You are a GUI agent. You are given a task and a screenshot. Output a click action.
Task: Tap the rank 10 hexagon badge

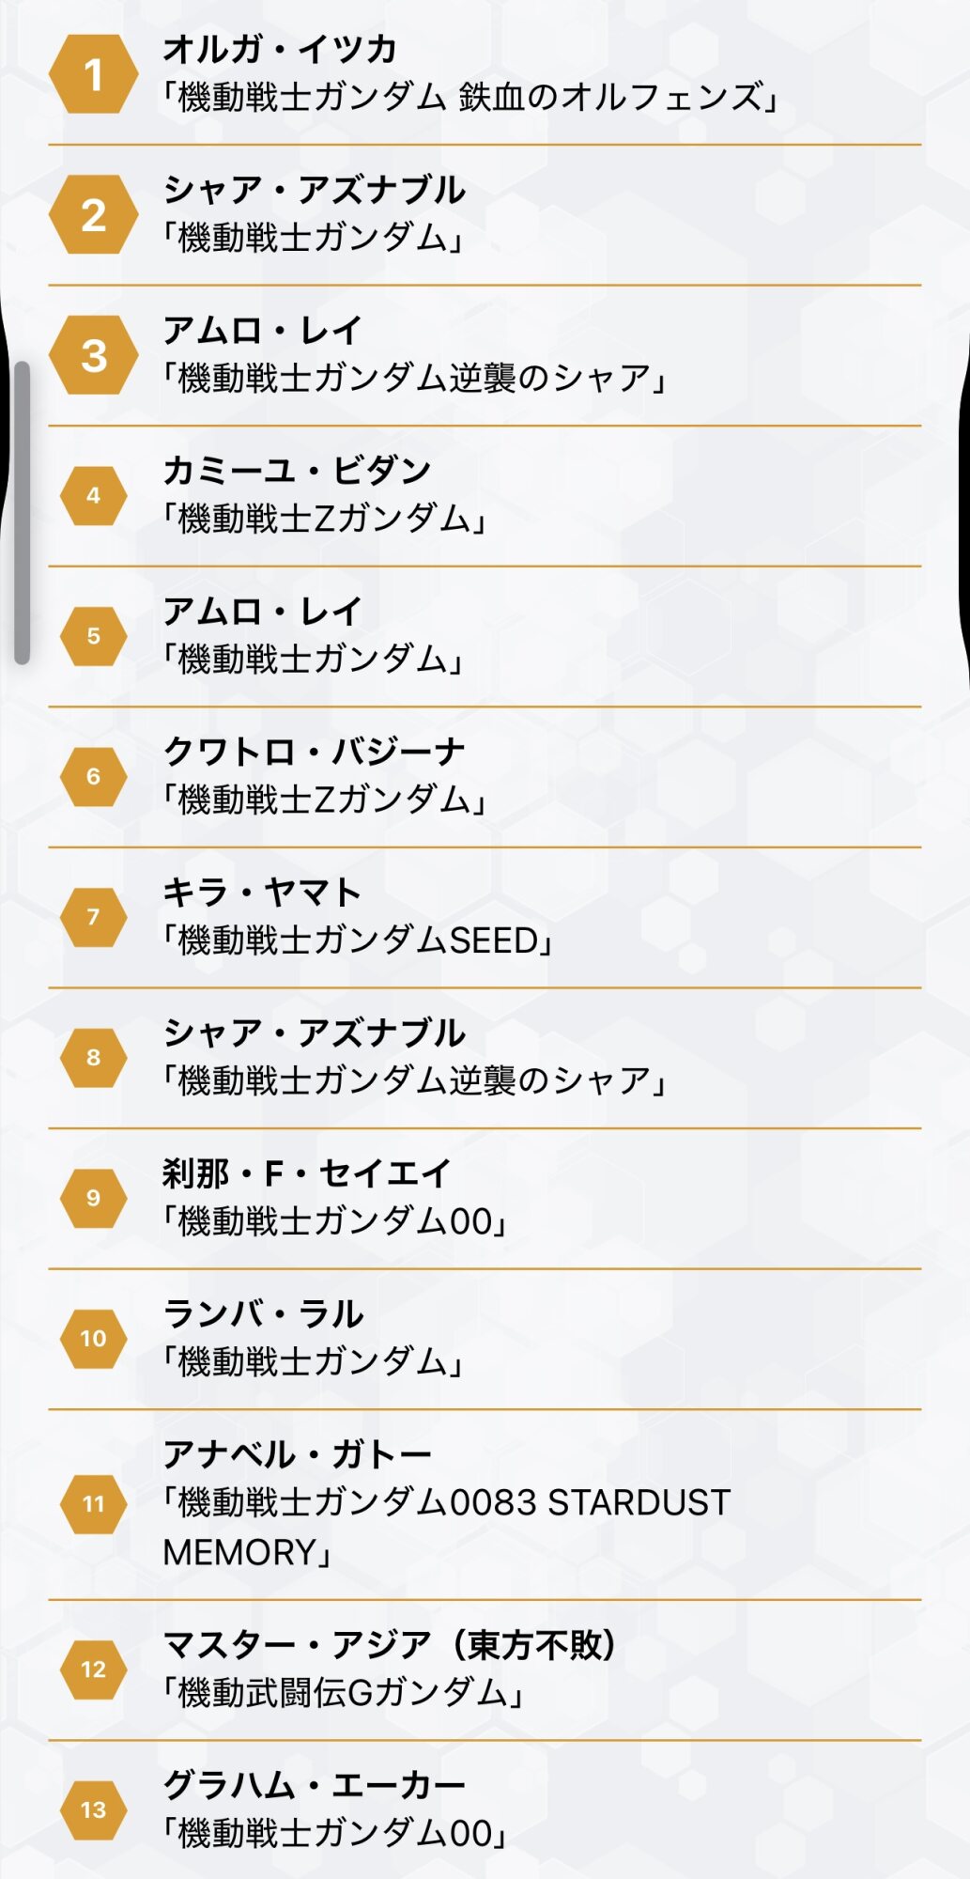click(x=93, y=1338)
